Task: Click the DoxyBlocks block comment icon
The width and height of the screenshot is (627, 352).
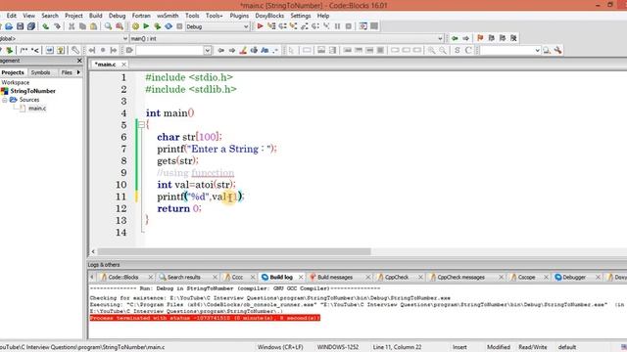Action: point(24,50)
